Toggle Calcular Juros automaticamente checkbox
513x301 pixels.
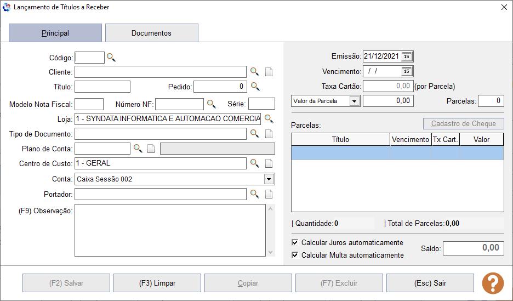pos(295,242)
